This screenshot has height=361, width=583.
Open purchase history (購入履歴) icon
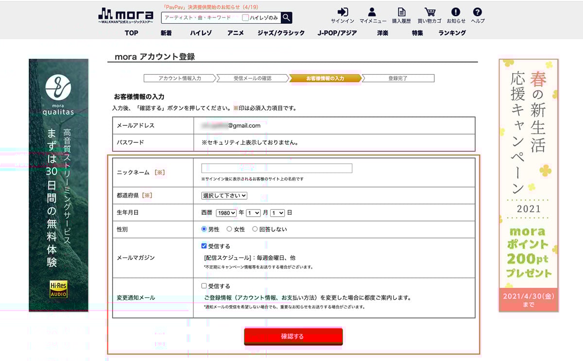[401, 15]
